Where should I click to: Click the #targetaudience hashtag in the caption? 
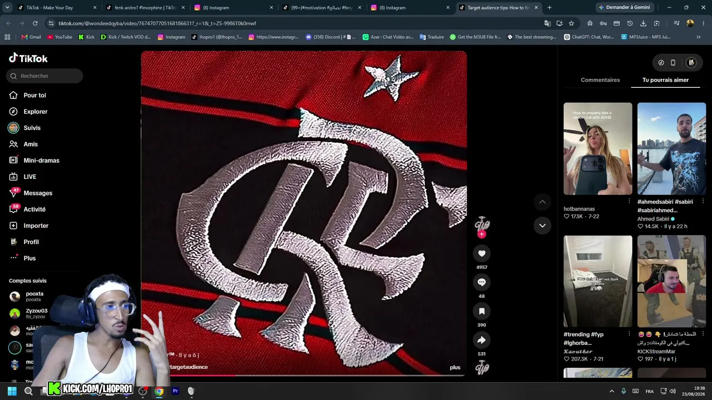188,367
